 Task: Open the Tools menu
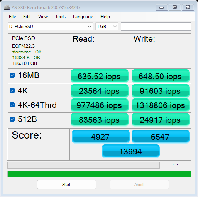(x=60, y=17)
